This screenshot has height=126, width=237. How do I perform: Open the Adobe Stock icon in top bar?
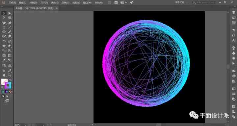click(x=116, y=3)
